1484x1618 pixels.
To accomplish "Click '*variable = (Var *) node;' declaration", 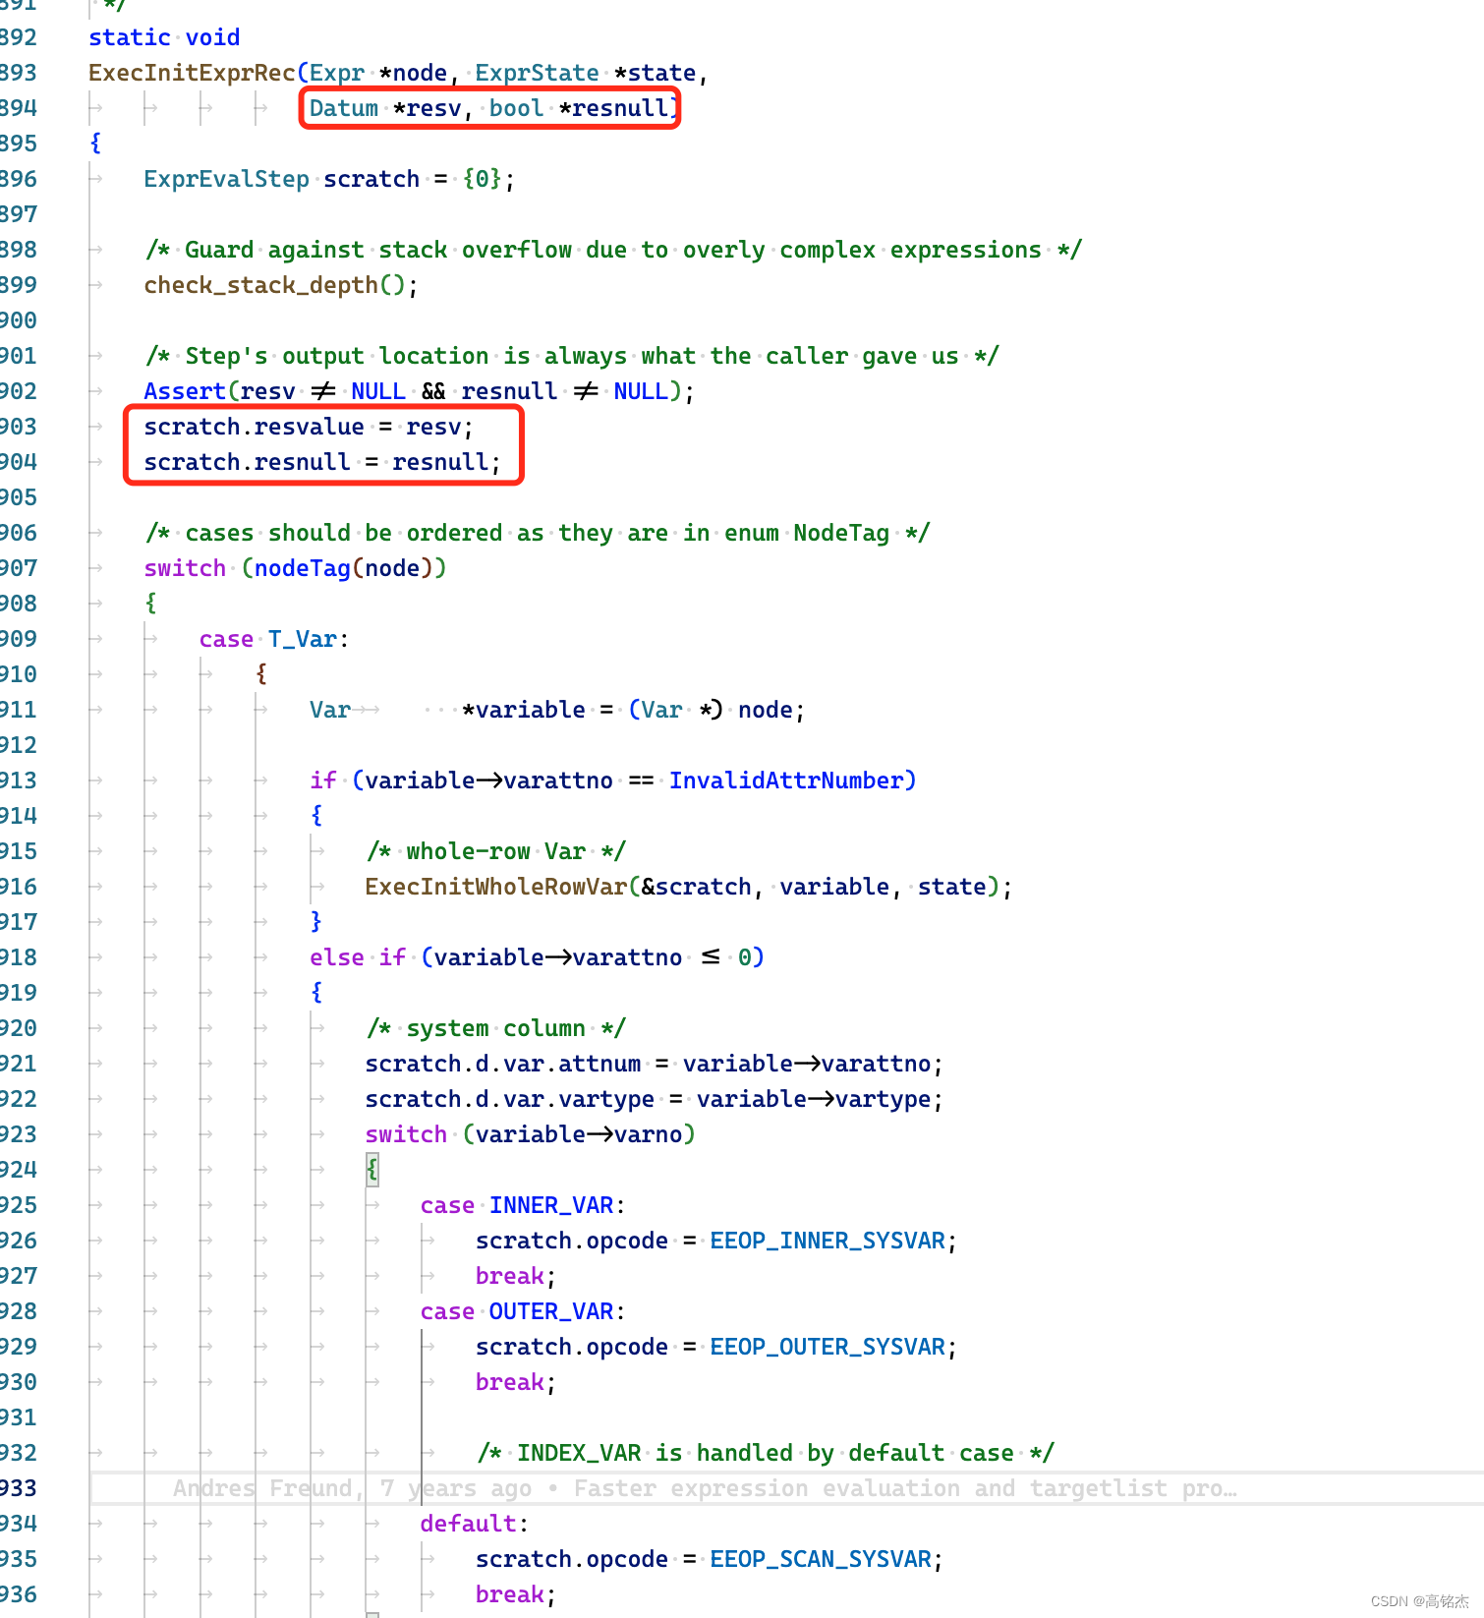I will [633, 710].
